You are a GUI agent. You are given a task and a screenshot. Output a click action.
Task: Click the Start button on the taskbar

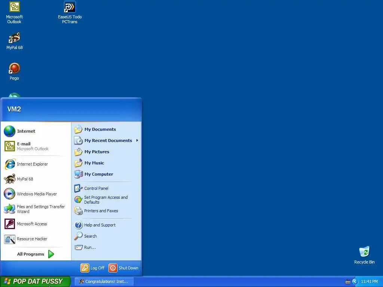click(x=35, y=281)
